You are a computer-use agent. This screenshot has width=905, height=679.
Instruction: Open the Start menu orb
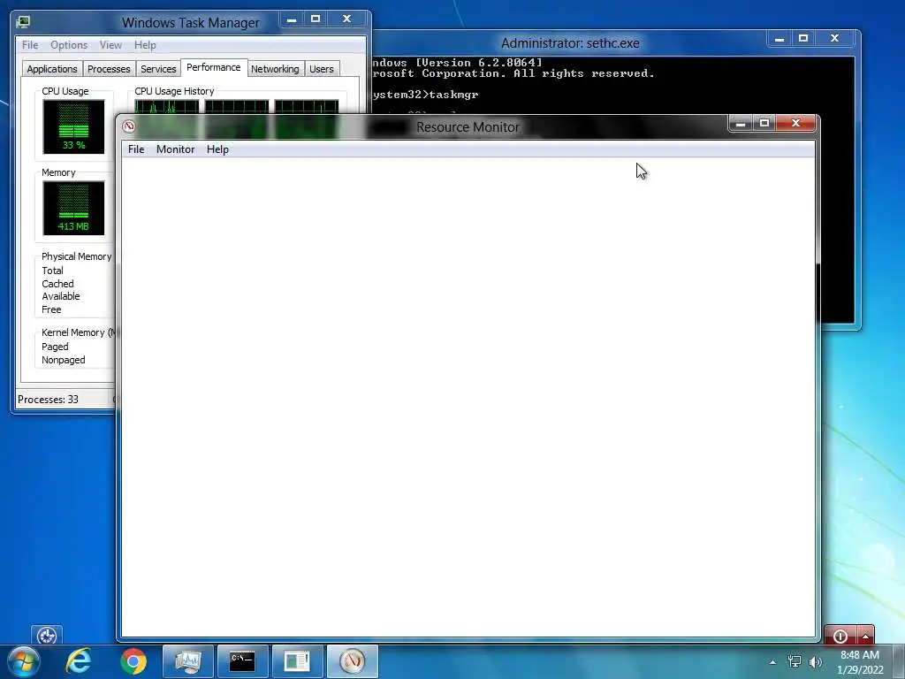click(x=23, y=661)
